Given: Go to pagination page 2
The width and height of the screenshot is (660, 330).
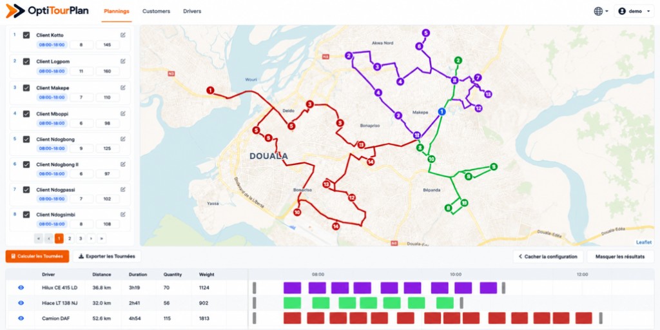Looking at the screenshot, I should tap(70, 238).
